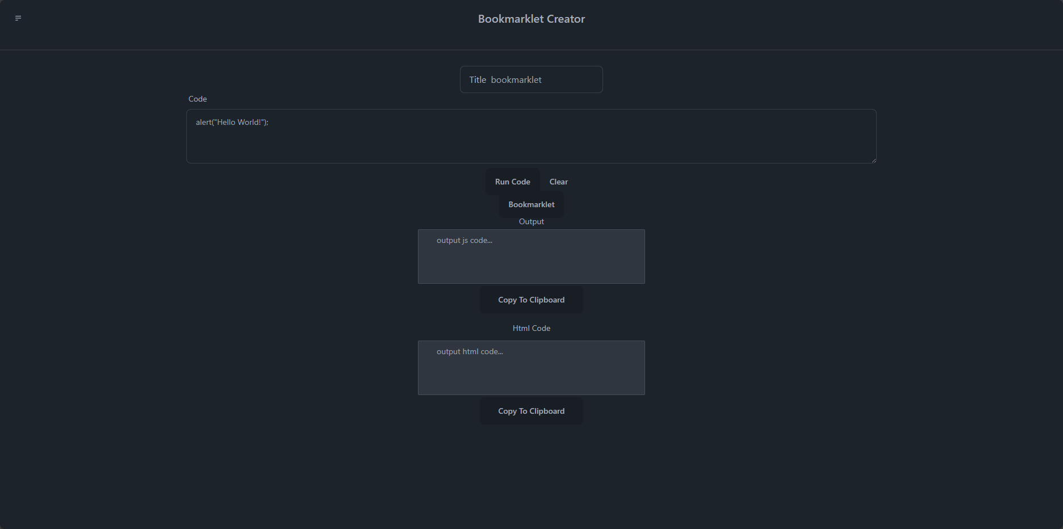Screen dimensions: 1063x529
Task: Click the Html Code label
Action: (x=531, y=328)
